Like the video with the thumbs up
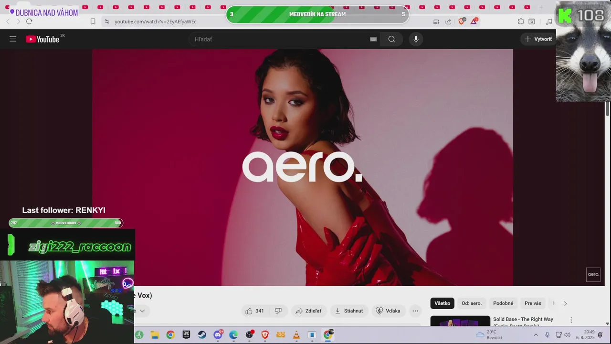The height and width of the screenshot is (344, 611). [x=255, y=311]
